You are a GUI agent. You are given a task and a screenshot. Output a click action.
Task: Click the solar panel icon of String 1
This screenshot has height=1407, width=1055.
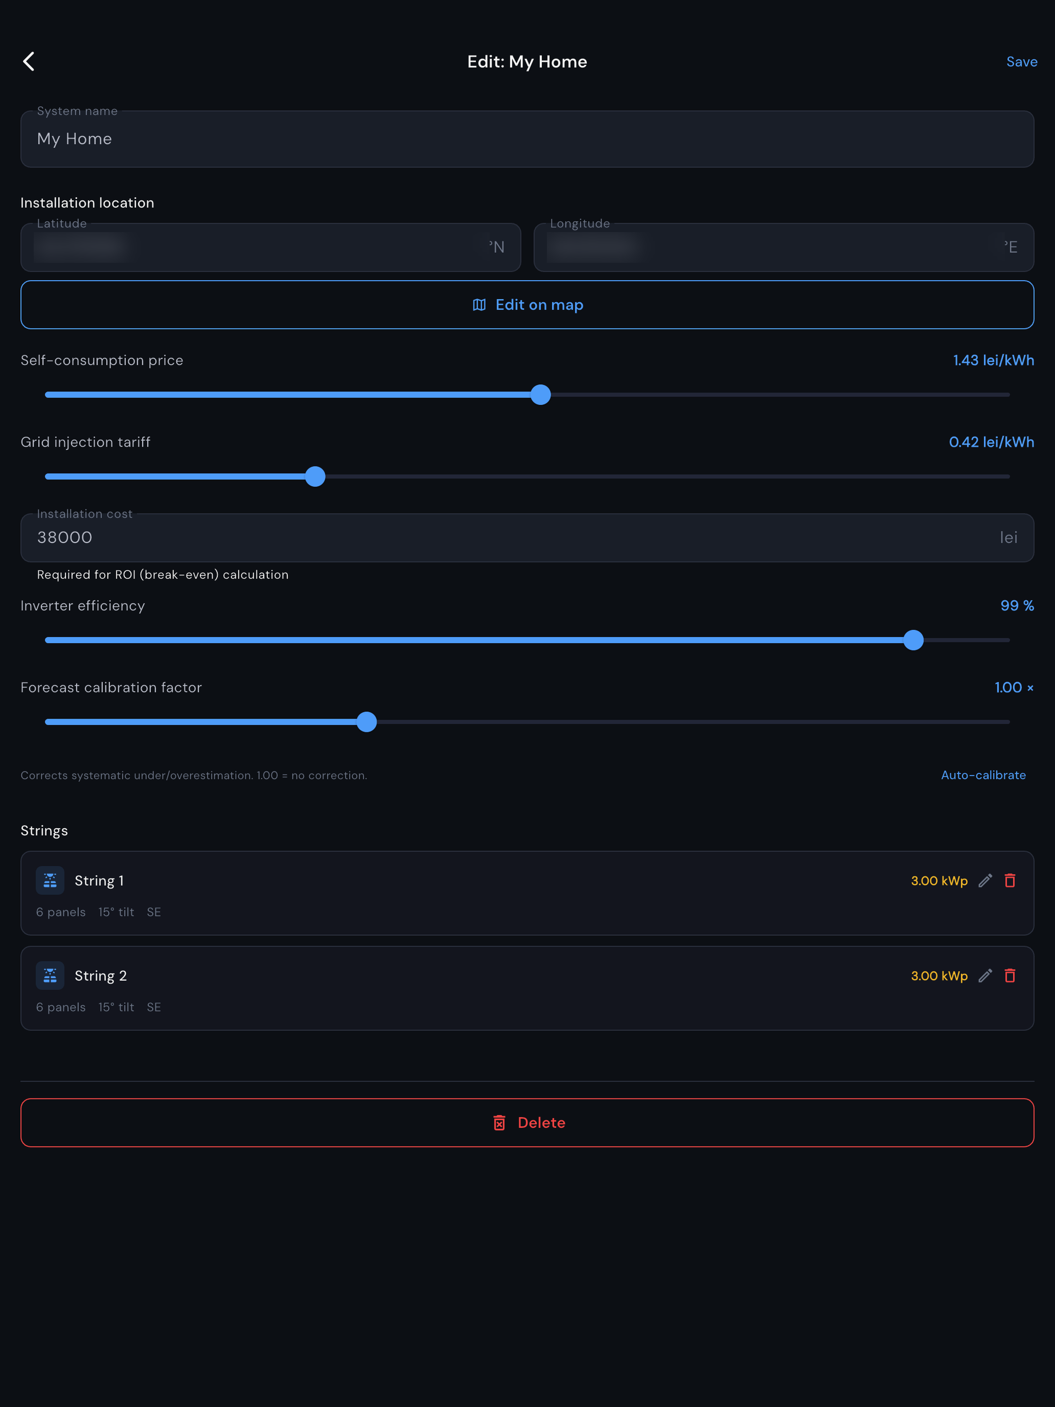click(x=50, y=881)
